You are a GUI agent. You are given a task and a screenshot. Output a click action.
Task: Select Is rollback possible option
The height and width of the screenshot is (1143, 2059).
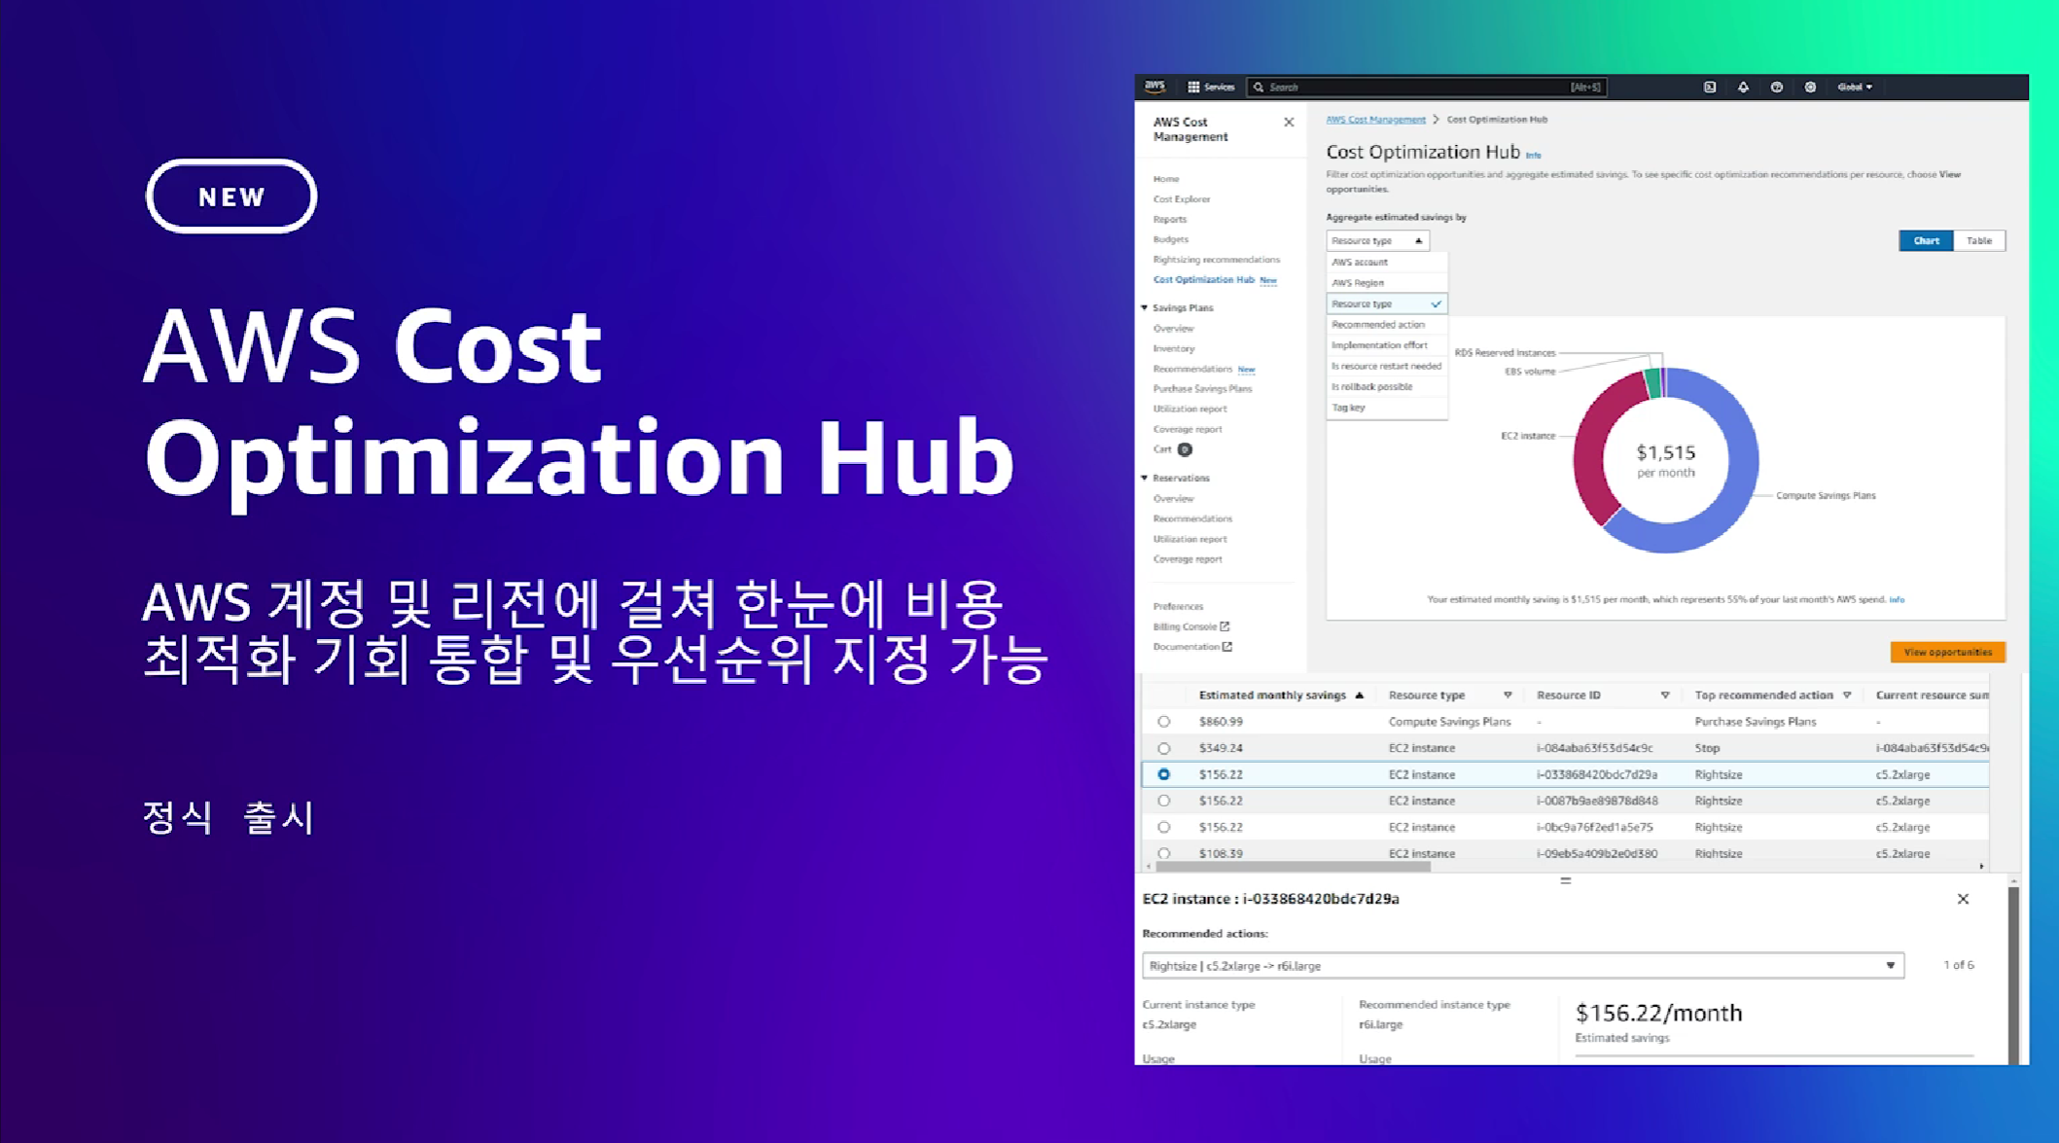pos(1386,386)
